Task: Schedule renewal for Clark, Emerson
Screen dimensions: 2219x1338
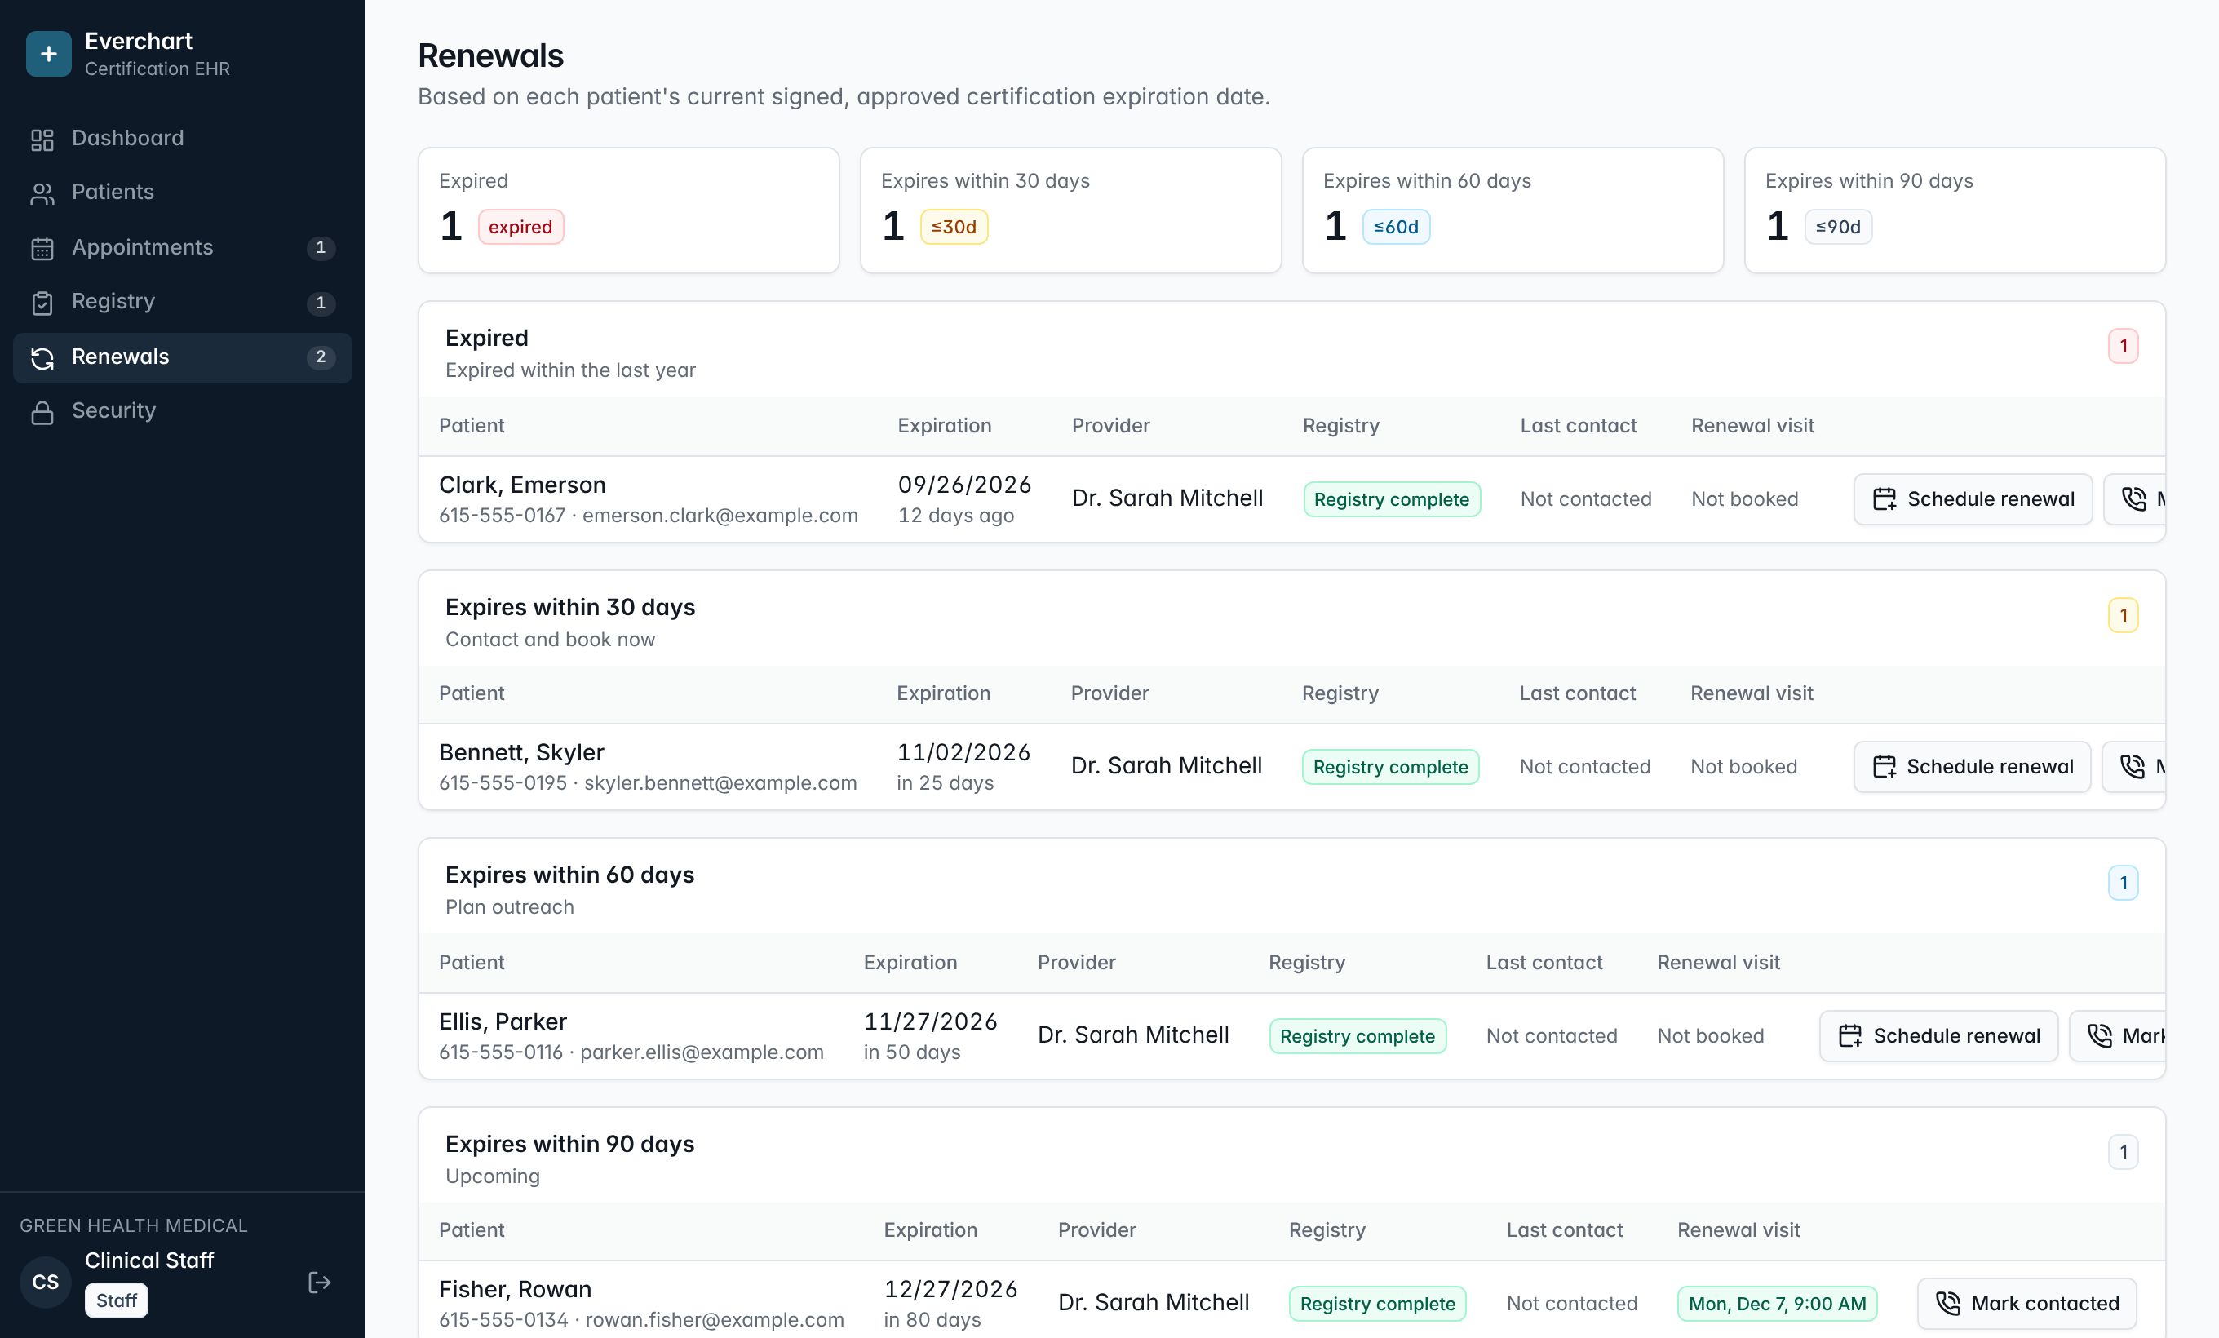Action: click(x=1973, y=498)
